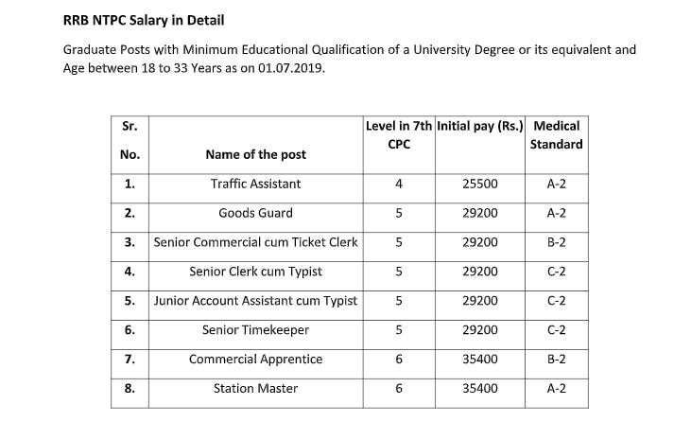674x422 pixels.
Task: Select 'Junior Account Assistant cum Typist' cell
Action: coord(255,301)
